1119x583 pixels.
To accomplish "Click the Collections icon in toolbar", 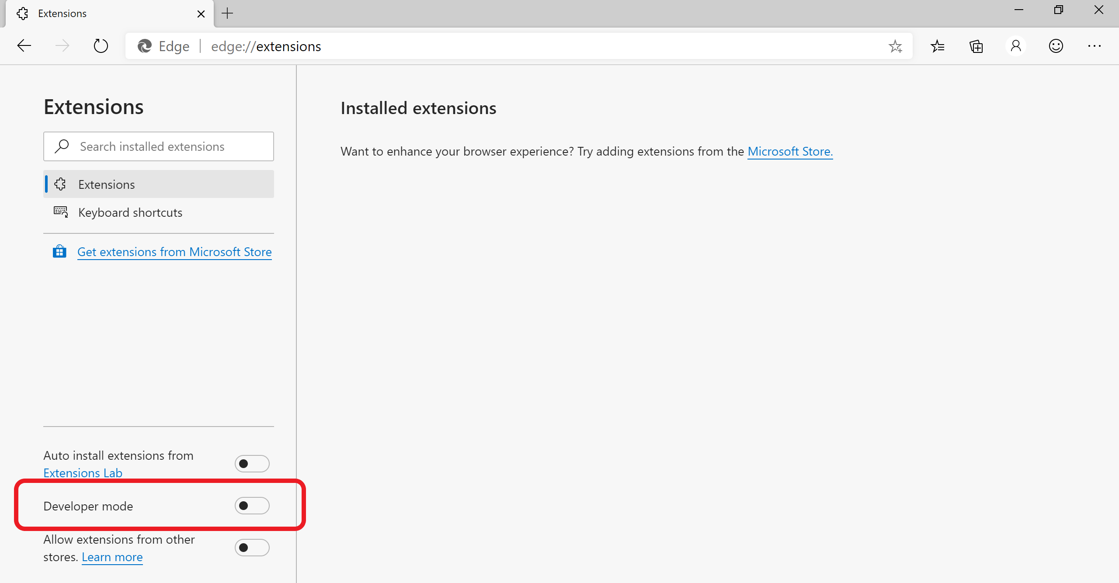I will tap(976, 46).
